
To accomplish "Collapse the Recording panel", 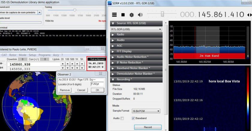I will (x=136, y=79).
